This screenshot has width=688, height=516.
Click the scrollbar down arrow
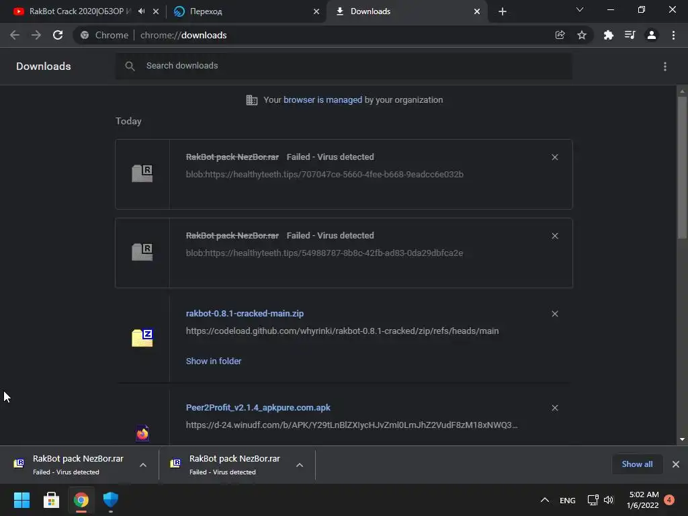682,439
